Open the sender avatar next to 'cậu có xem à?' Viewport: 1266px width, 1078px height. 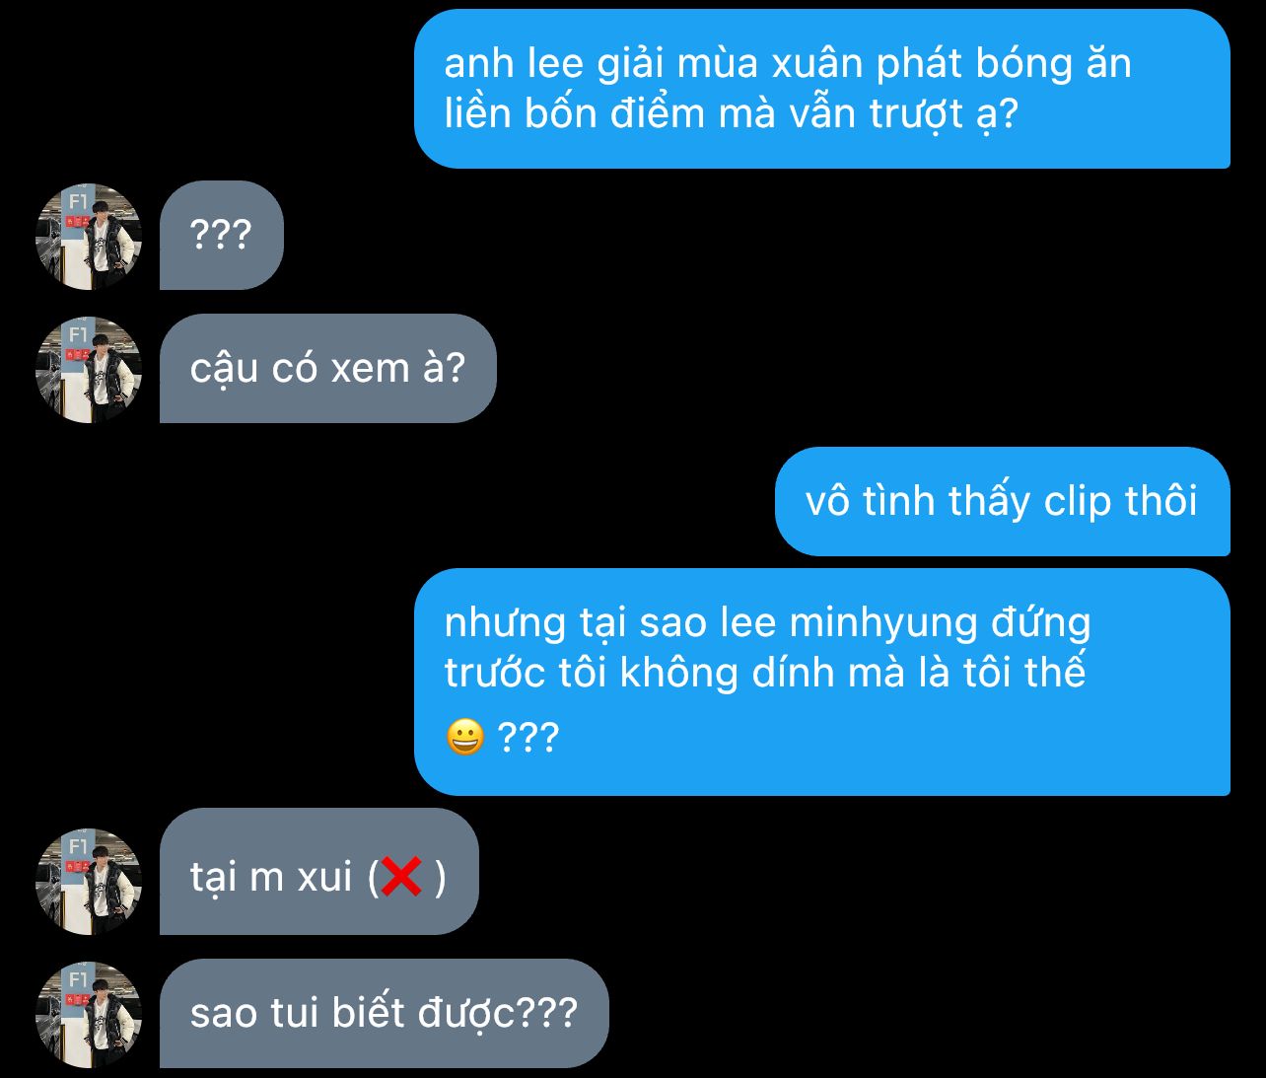[x=89, y=370]
